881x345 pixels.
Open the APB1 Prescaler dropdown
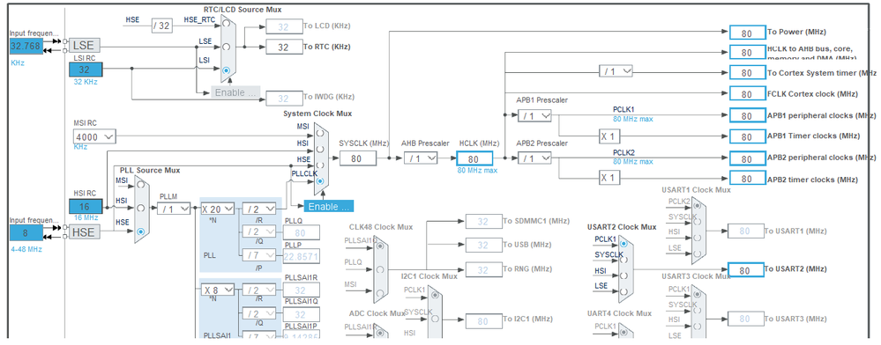tap(535, 115)
